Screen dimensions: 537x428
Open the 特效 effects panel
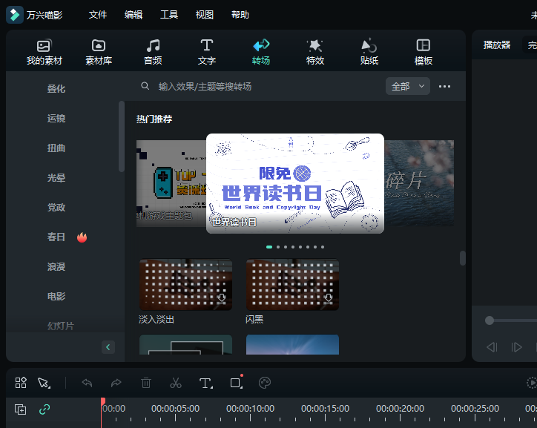315,52
